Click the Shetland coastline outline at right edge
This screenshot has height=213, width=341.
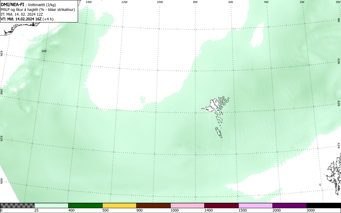[334, 174]
